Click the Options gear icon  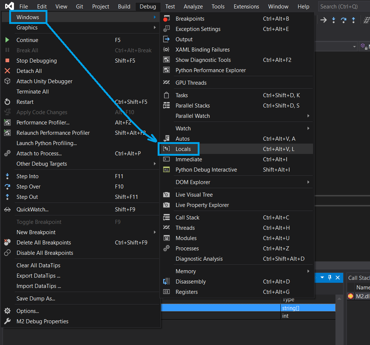click(x=7, y=311)
